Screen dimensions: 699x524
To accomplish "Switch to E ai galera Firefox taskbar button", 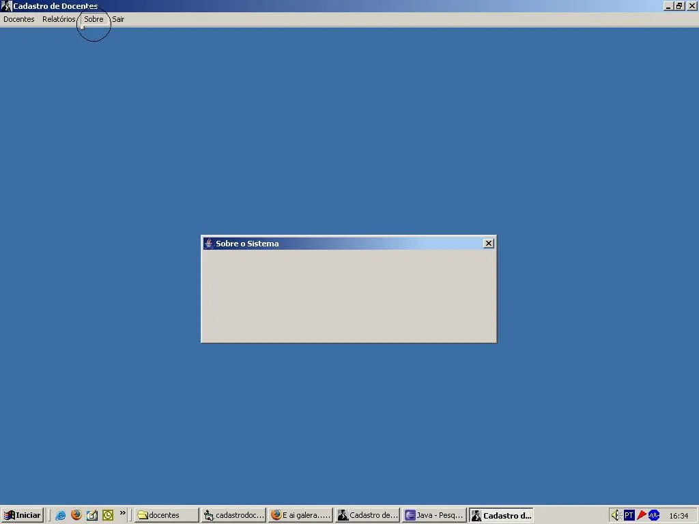I will pos(300,515).
